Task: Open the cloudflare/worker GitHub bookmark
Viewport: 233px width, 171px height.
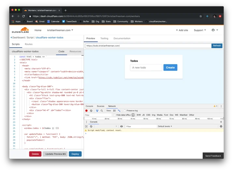Action: click(156, 21)
